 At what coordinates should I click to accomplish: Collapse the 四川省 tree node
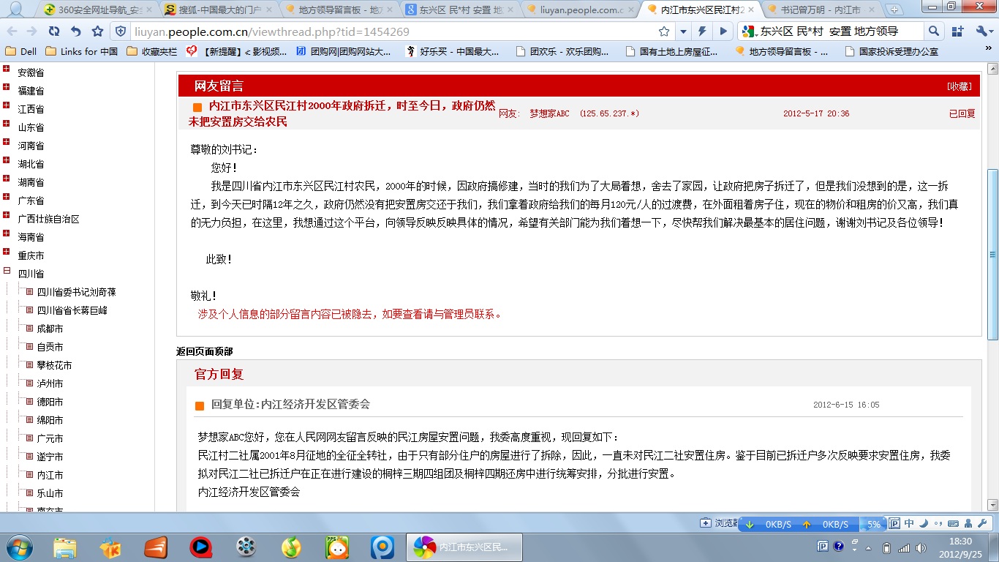click(x=7, y=271)
